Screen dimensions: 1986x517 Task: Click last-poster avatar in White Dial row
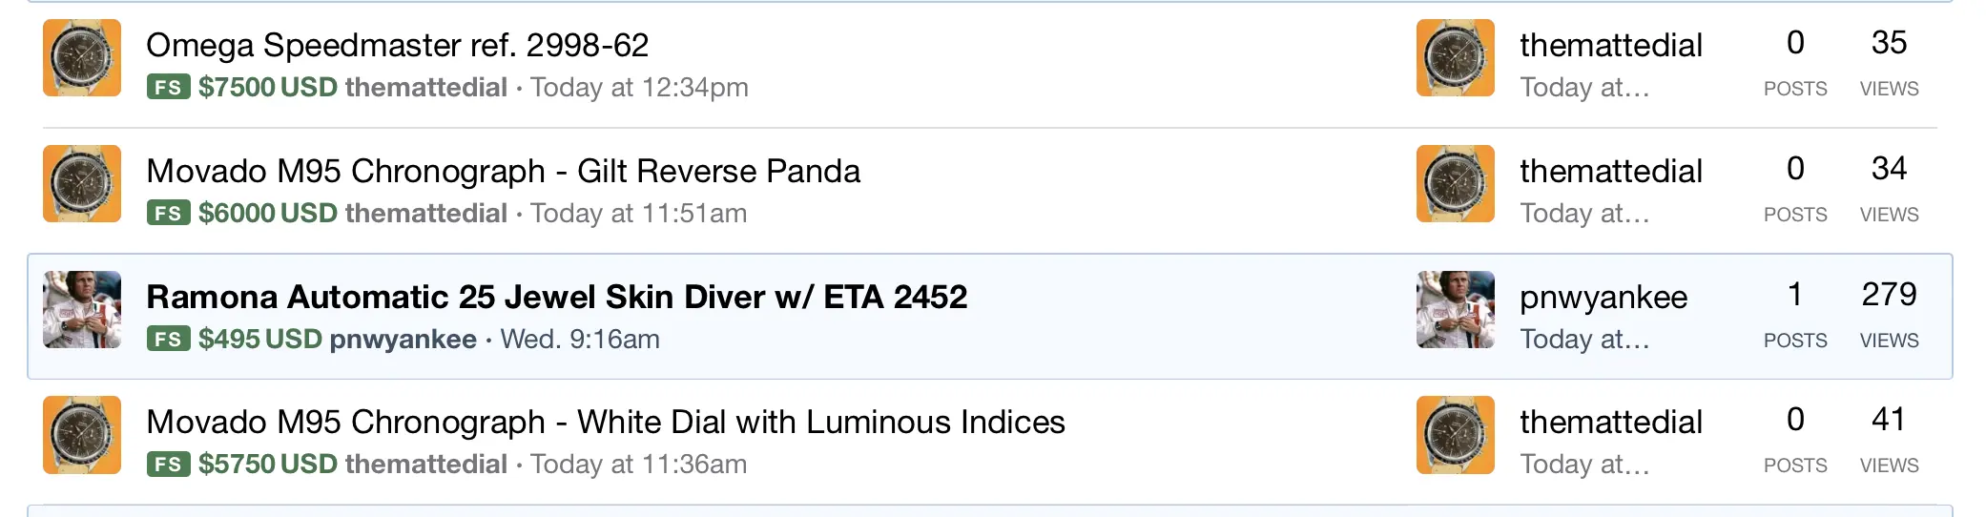coord(1455,435)
